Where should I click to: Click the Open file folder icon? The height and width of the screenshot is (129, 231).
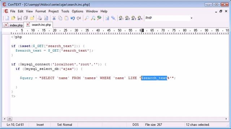point(13,18)
